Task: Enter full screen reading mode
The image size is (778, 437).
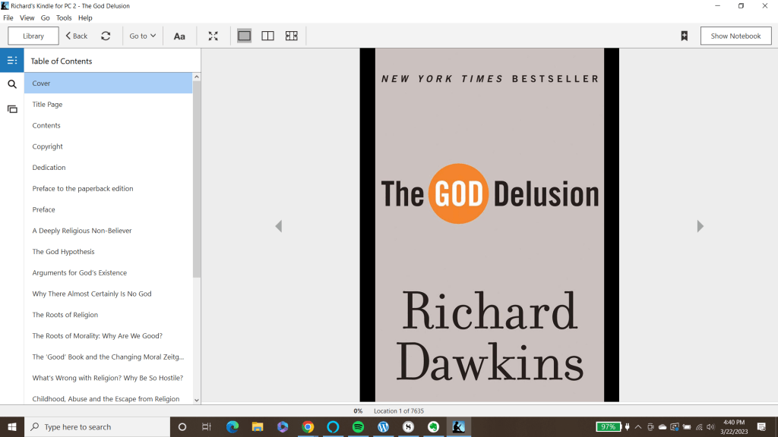Action: [x=213, y=36]
